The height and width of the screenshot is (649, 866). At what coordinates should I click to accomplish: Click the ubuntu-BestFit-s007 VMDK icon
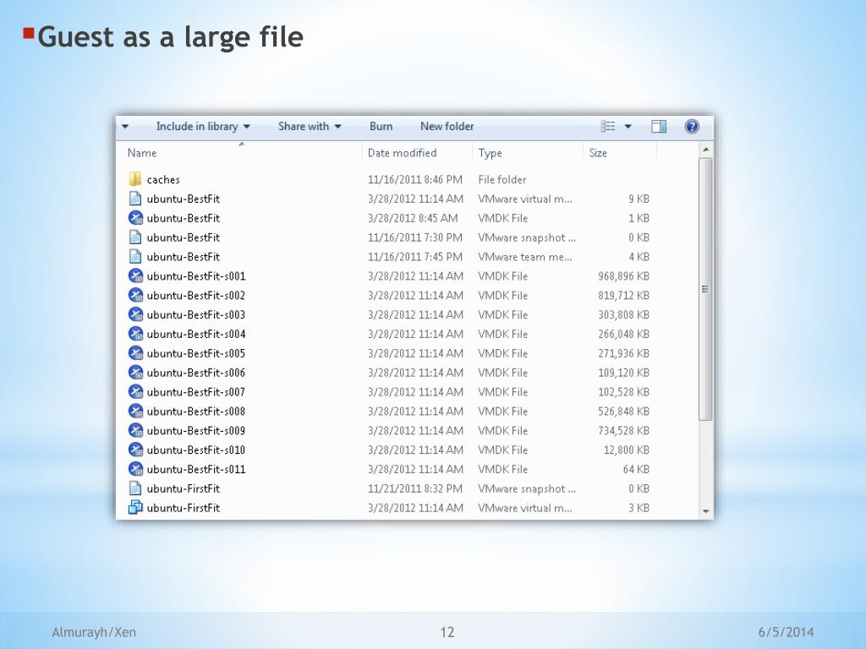point(135,392)
